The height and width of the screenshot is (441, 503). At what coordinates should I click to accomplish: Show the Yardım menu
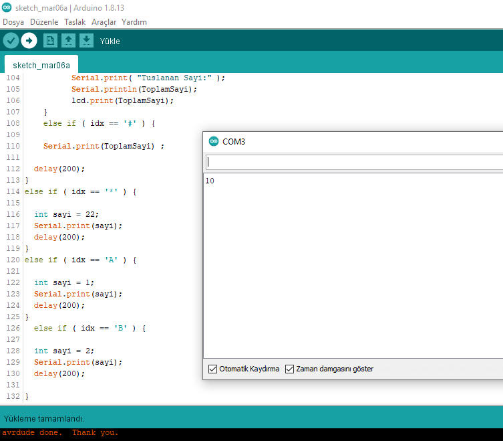click(x=134, y=22)
